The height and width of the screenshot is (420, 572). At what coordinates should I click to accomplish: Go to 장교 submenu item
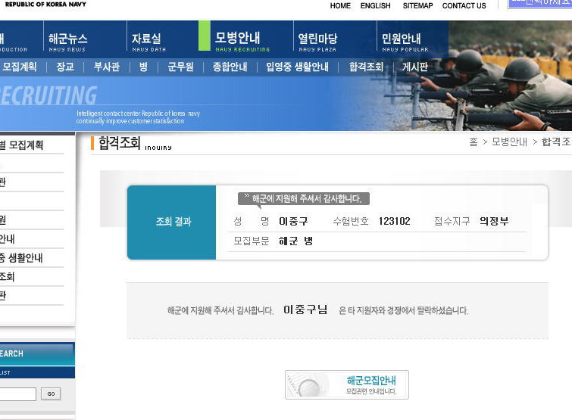65,67
